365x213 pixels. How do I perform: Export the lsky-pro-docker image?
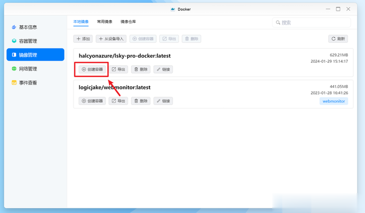pos(118,70)
